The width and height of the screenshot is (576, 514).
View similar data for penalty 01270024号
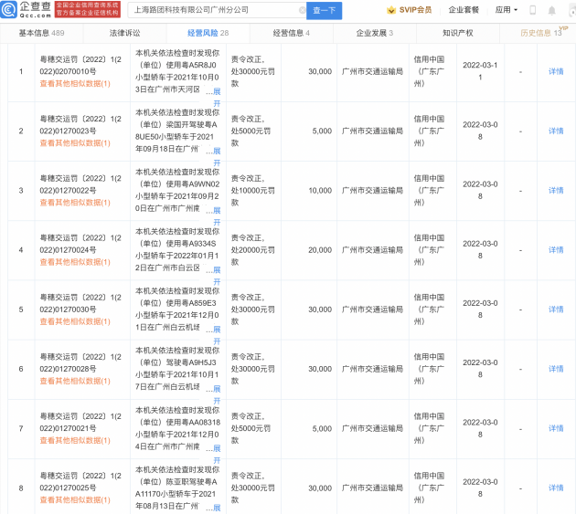(x=75, y=262)
